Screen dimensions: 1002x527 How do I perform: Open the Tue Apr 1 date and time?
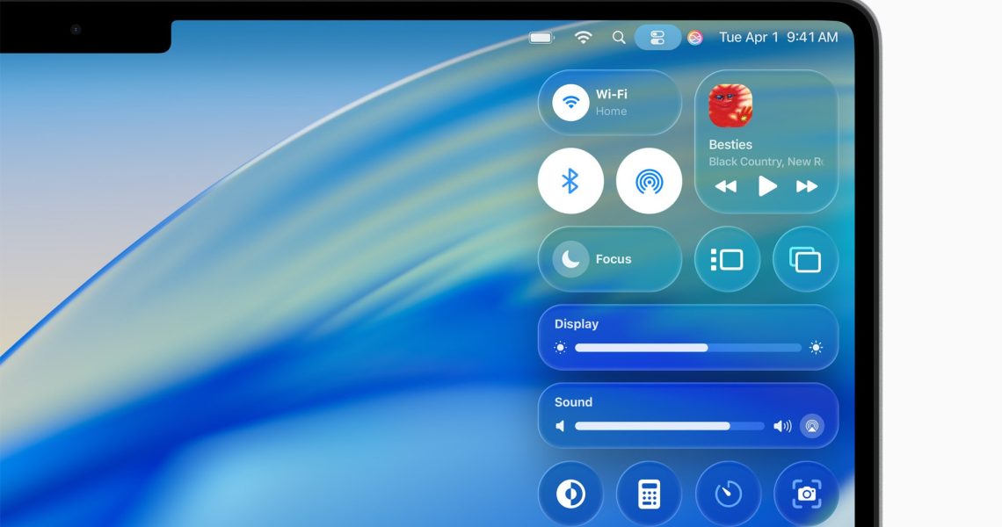(x=778, y=37)
